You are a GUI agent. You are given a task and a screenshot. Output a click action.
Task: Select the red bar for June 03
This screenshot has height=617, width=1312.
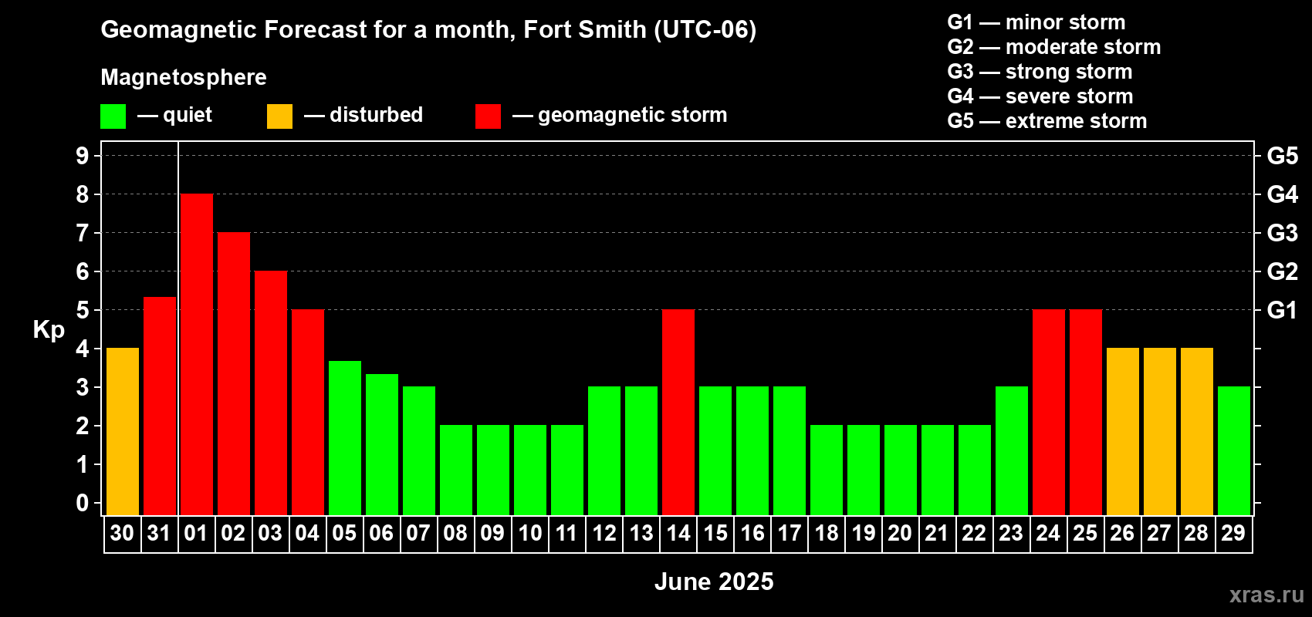point(271,393)
